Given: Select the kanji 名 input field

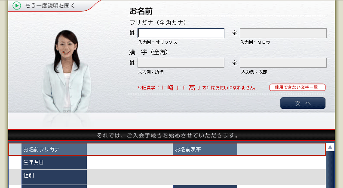Looking at the screenshot, I should point(283,63).
